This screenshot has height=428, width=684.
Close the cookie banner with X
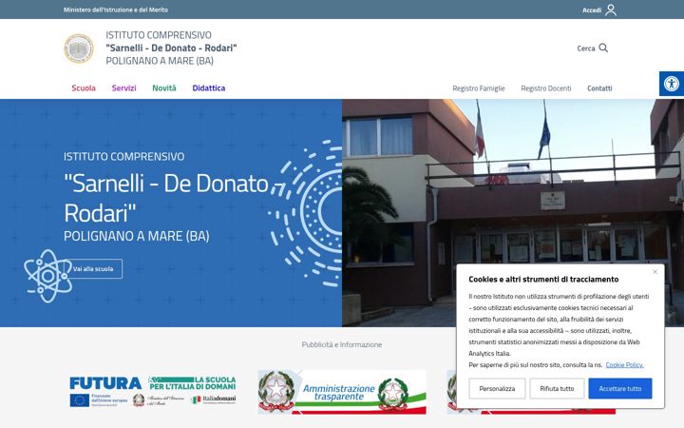655,272
